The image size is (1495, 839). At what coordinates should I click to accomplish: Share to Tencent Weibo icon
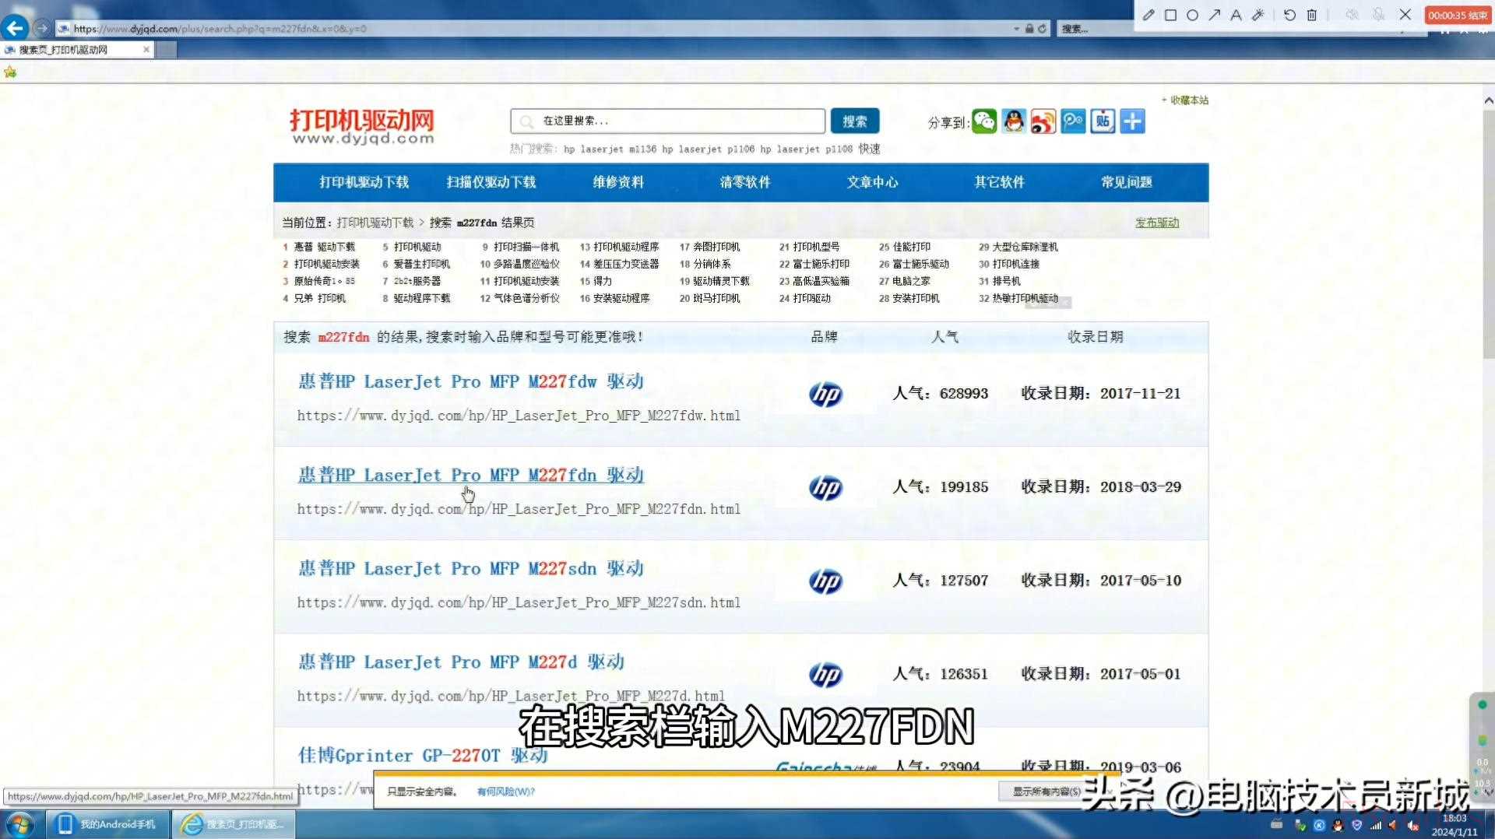(1073, 121)
